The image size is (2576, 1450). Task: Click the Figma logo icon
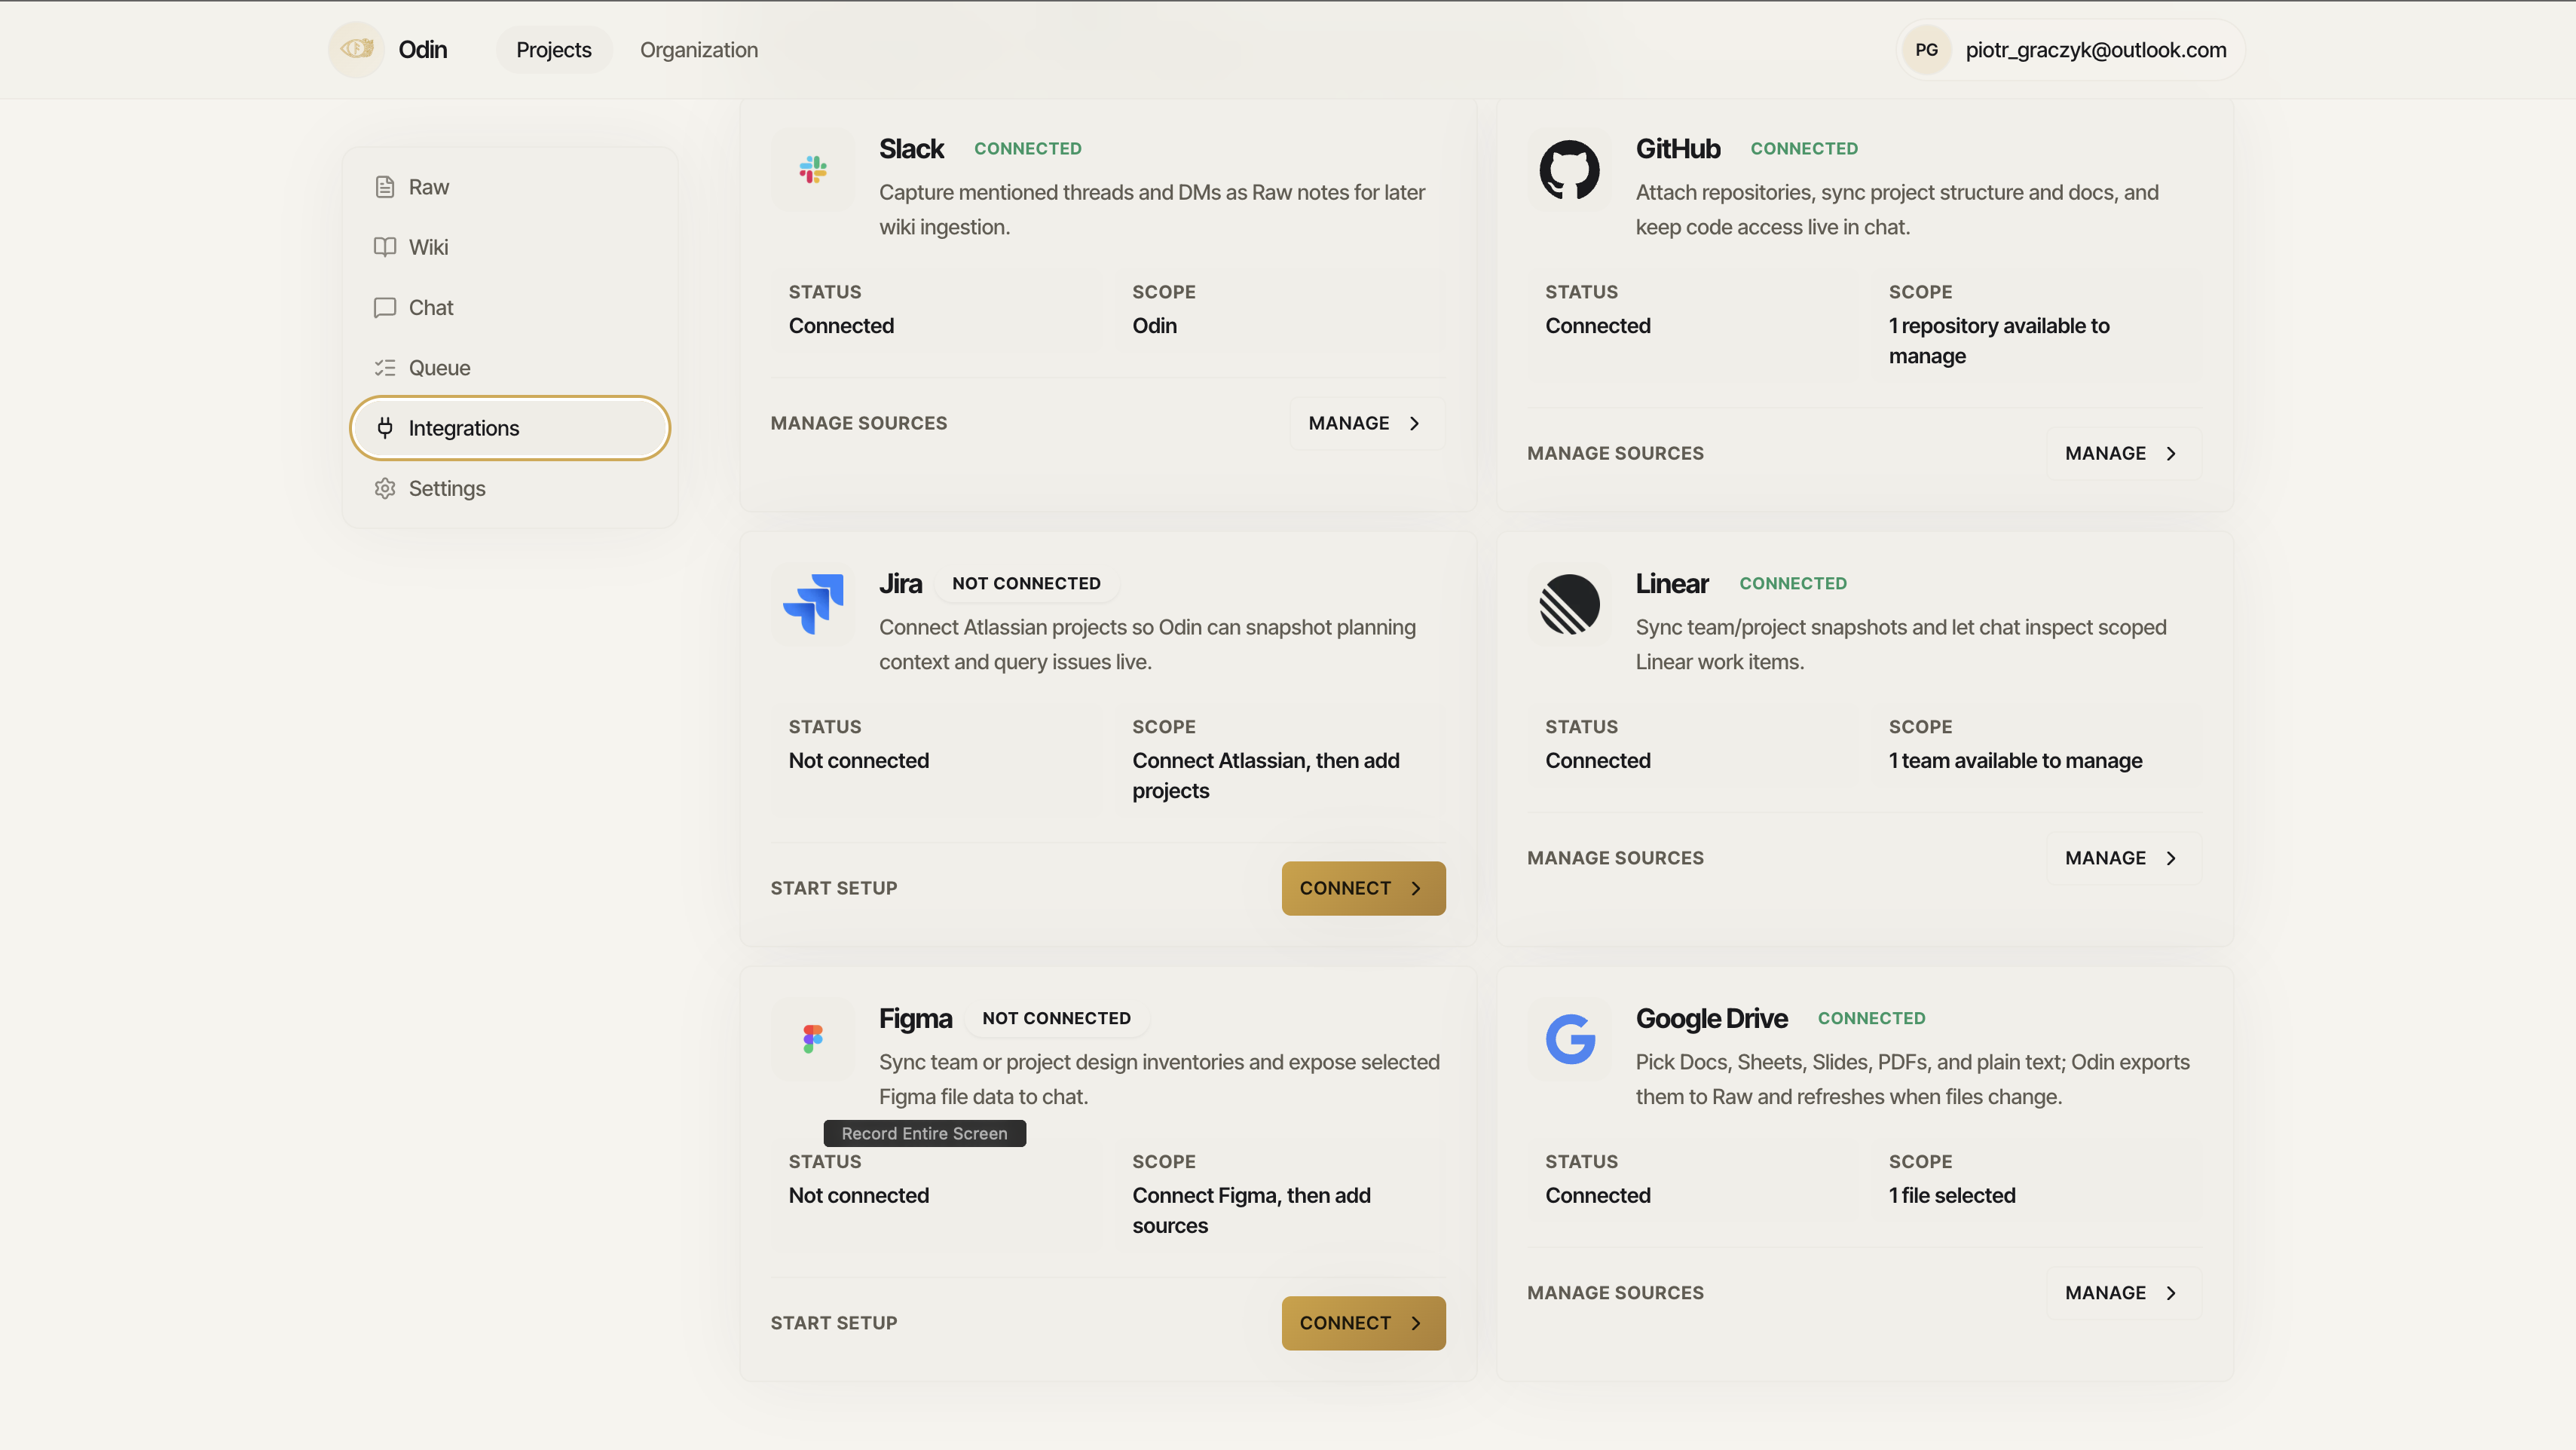[813, 1039]
